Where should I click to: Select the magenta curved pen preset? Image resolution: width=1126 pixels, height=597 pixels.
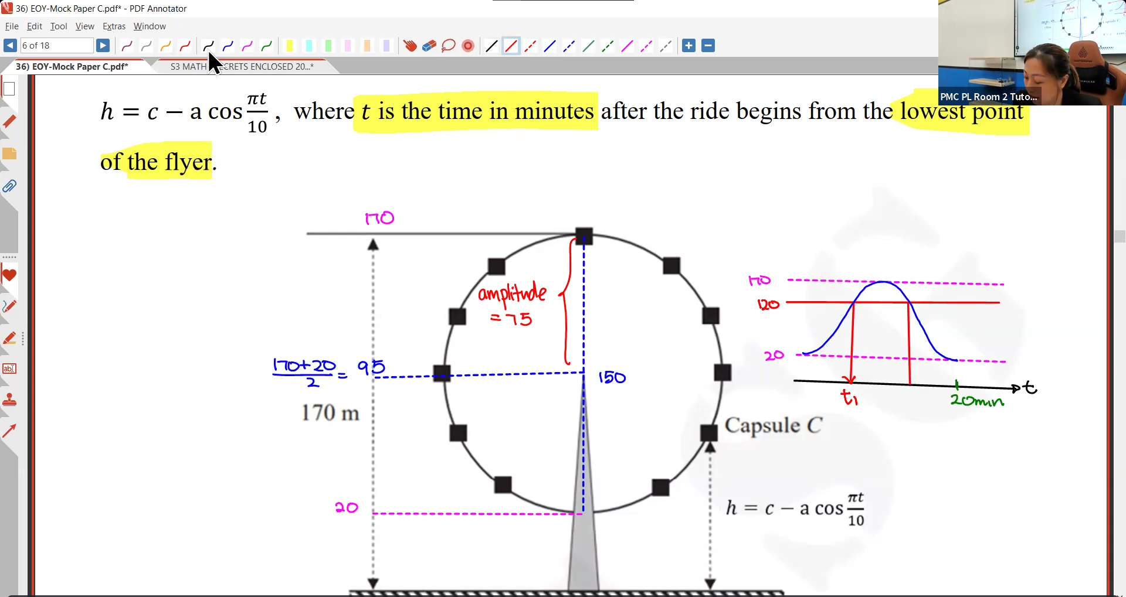247,46
